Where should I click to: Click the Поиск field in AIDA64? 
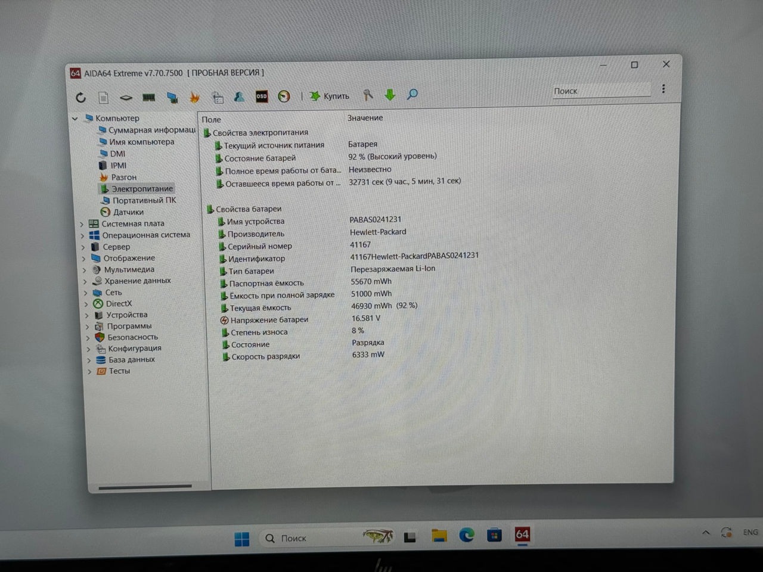[x=601, y=91]
